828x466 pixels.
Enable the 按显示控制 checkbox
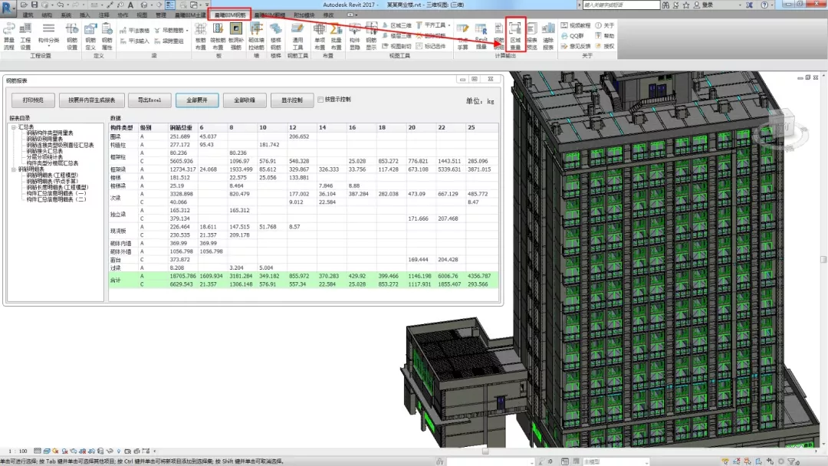320,100
